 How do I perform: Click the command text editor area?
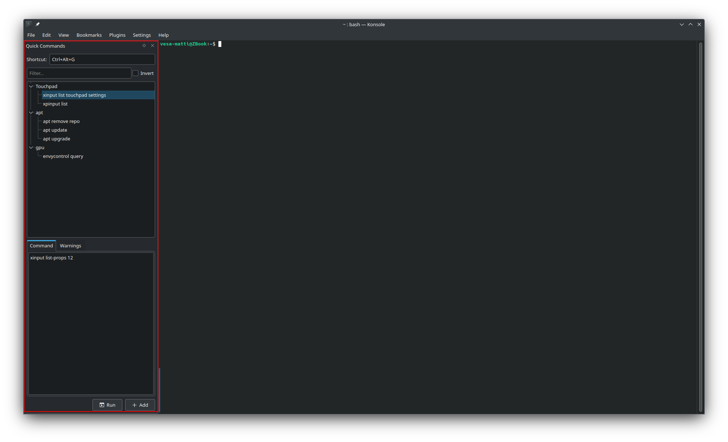[x=91, y=323]
